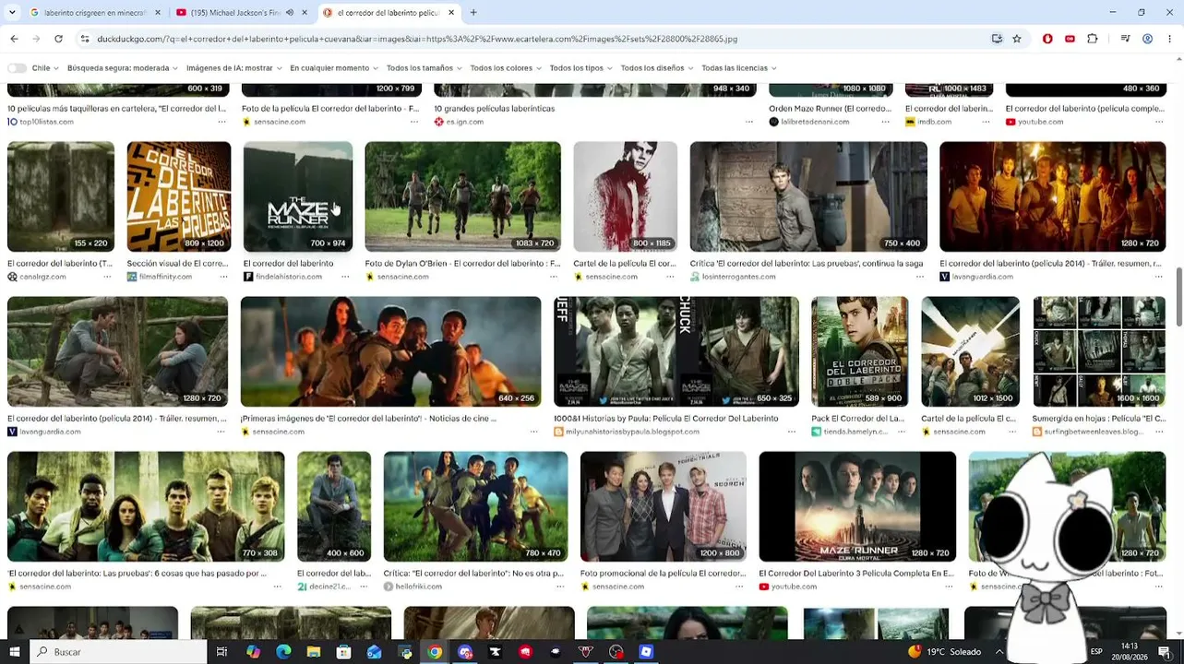Click the red Opera-style extension icon
The height and width of the screenshot is (664, 1184).
pos(1047,39)
